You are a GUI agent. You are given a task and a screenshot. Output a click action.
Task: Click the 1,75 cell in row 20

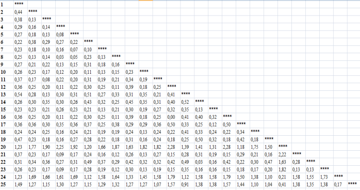257,147
